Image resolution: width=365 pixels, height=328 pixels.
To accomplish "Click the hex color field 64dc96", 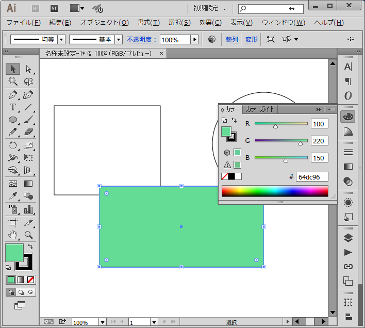I will tap(312, 177).
